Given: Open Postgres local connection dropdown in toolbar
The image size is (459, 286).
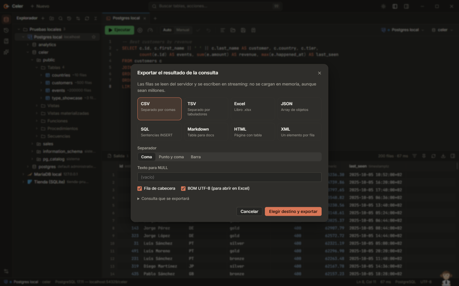Looking at the screenshot, I should click(403, 30).
